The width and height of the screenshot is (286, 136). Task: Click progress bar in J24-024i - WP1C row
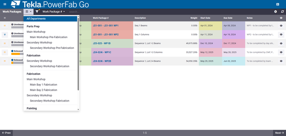point(18,54)
